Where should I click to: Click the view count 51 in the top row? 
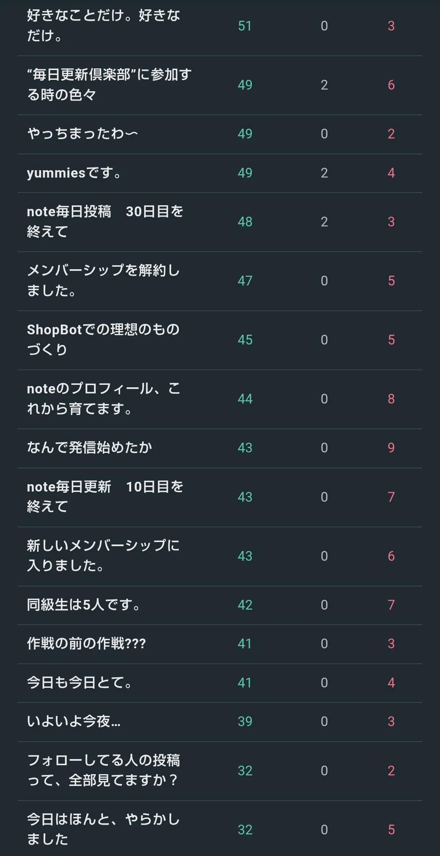[x=245, y=26]
